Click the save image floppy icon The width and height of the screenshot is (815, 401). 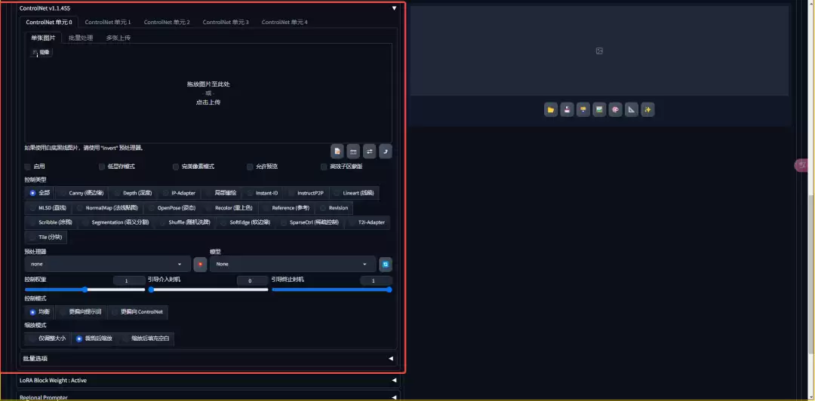pyautogui.click(x=567, y=109)
